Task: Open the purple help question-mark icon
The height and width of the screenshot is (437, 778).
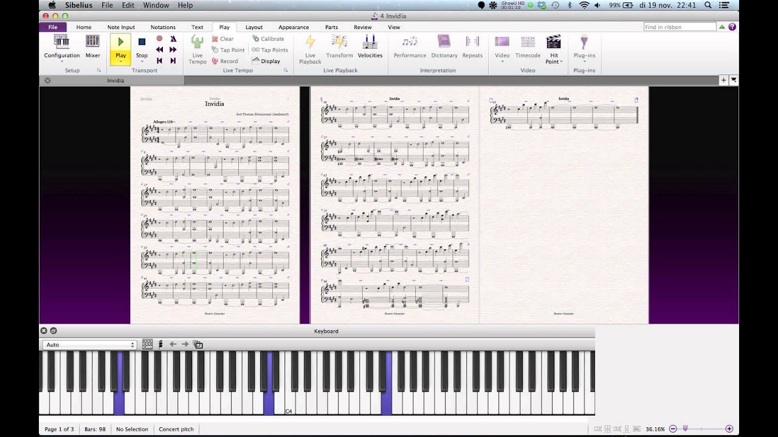Action: tap(732, 27)
